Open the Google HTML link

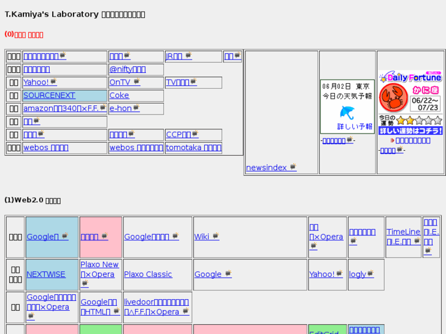(x=100, y=307)
